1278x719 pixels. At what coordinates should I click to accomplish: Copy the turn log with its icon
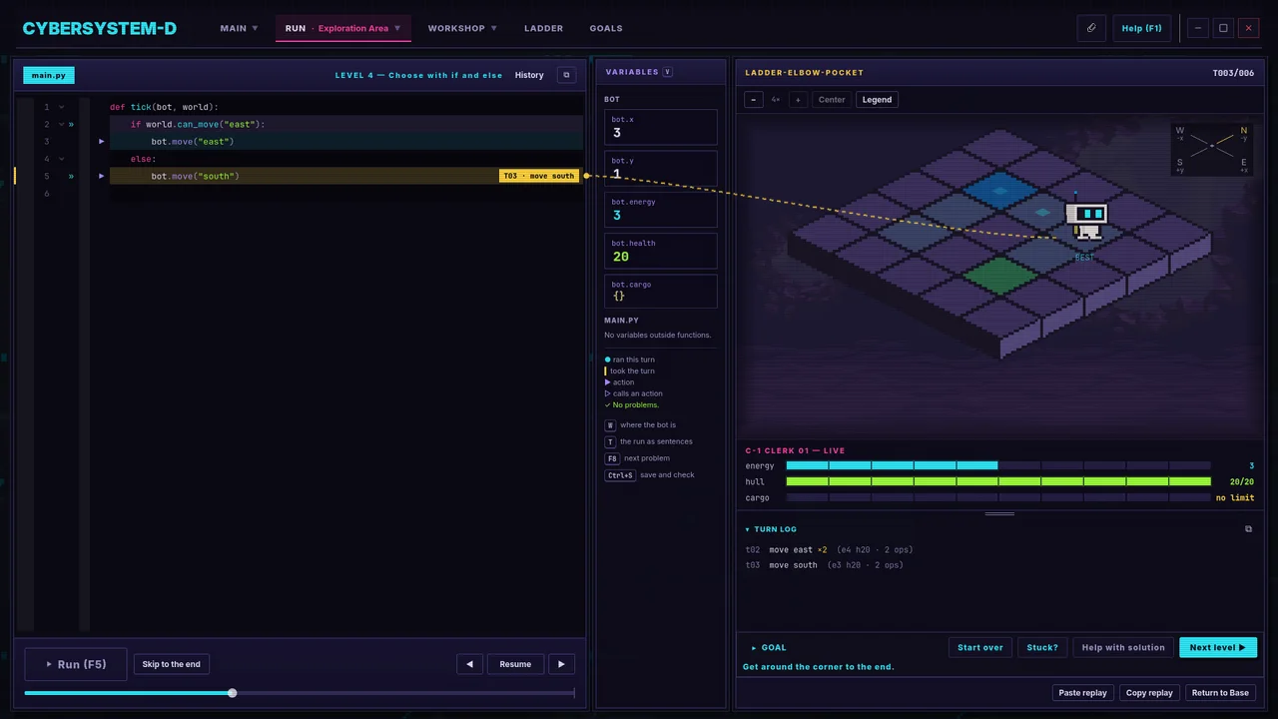point(1248,529)
